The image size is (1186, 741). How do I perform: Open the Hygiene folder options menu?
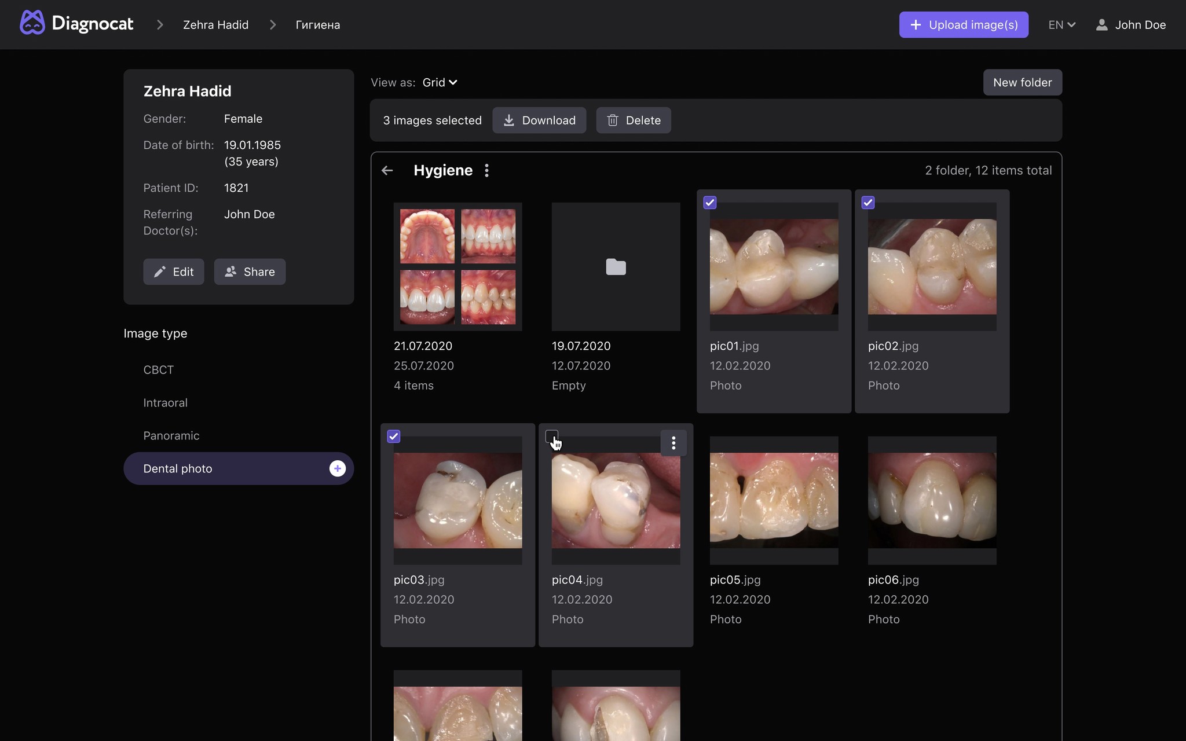(486, 170)
